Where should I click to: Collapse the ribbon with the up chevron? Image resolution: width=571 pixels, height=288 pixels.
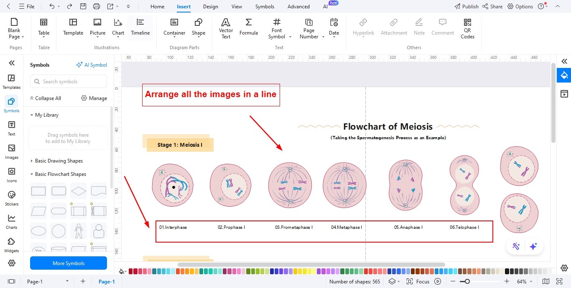[557, 6]
